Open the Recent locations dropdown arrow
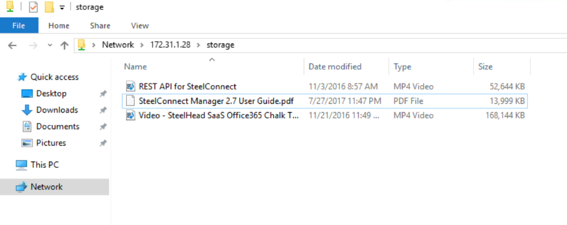 pyautogui.click(x=50, y=46)
